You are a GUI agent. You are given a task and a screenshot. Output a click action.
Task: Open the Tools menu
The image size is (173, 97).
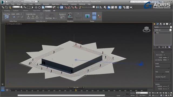(x=13, y=4)
